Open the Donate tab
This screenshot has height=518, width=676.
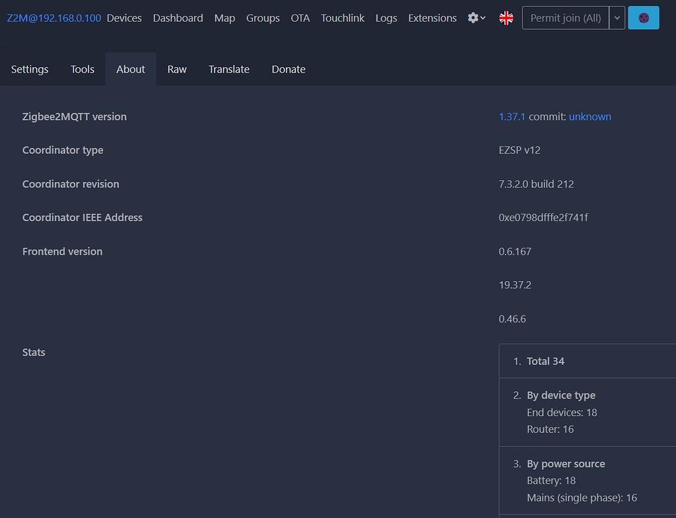(288, 69)
